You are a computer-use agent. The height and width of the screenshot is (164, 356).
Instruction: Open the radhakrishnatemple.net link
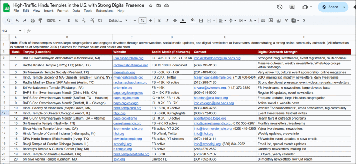(130, 65)
